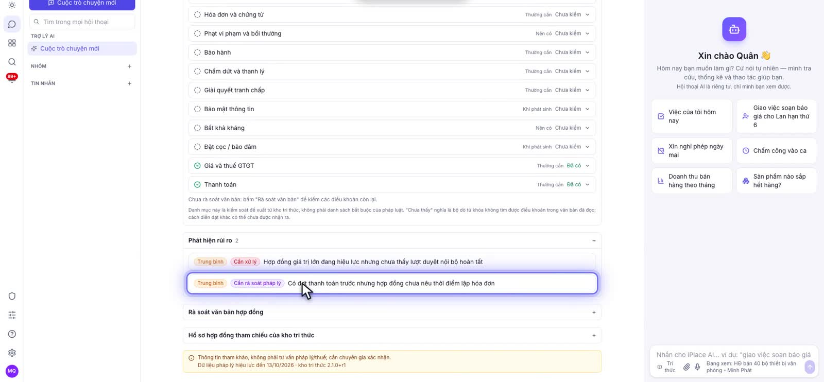Open the apps grid sidebar icon
824x382 pixels.
coord(12,43)
